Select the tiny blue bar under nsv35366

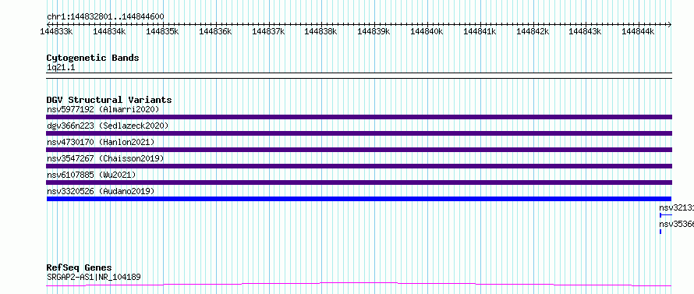(660, 232)
